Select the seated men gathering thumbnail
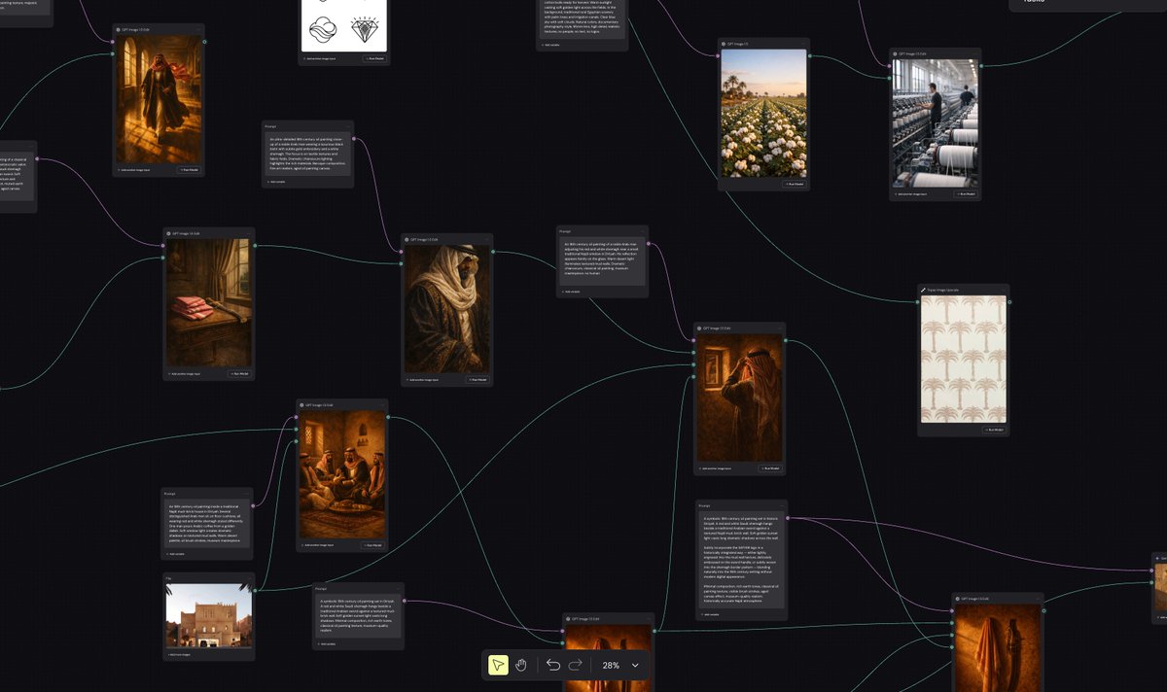The image size is (1167, 692). [341, 475]
